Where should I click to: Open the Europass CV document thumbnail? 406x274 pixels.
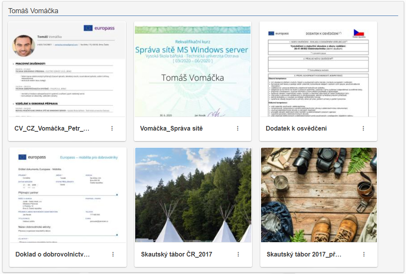[x=67, y=69]
